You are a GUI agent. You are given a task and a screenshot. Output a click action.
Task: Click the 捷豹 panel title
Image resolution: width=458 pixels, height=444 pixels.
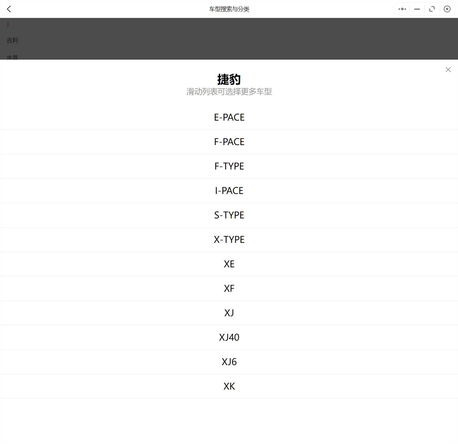click(229, 79)
